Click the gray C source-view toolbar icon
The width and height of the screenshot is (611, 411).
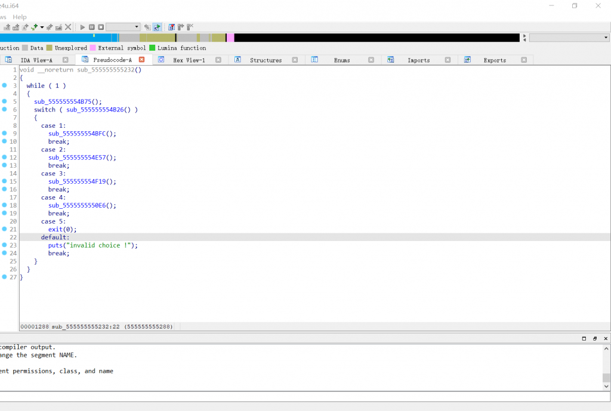[x=148, y=27]
